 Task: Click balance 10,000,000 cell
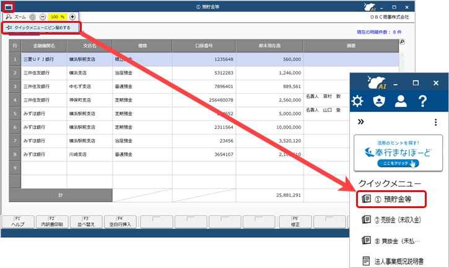269,127
